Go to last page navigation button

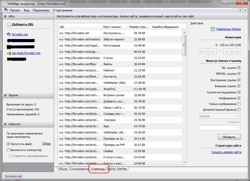point(236,51)
